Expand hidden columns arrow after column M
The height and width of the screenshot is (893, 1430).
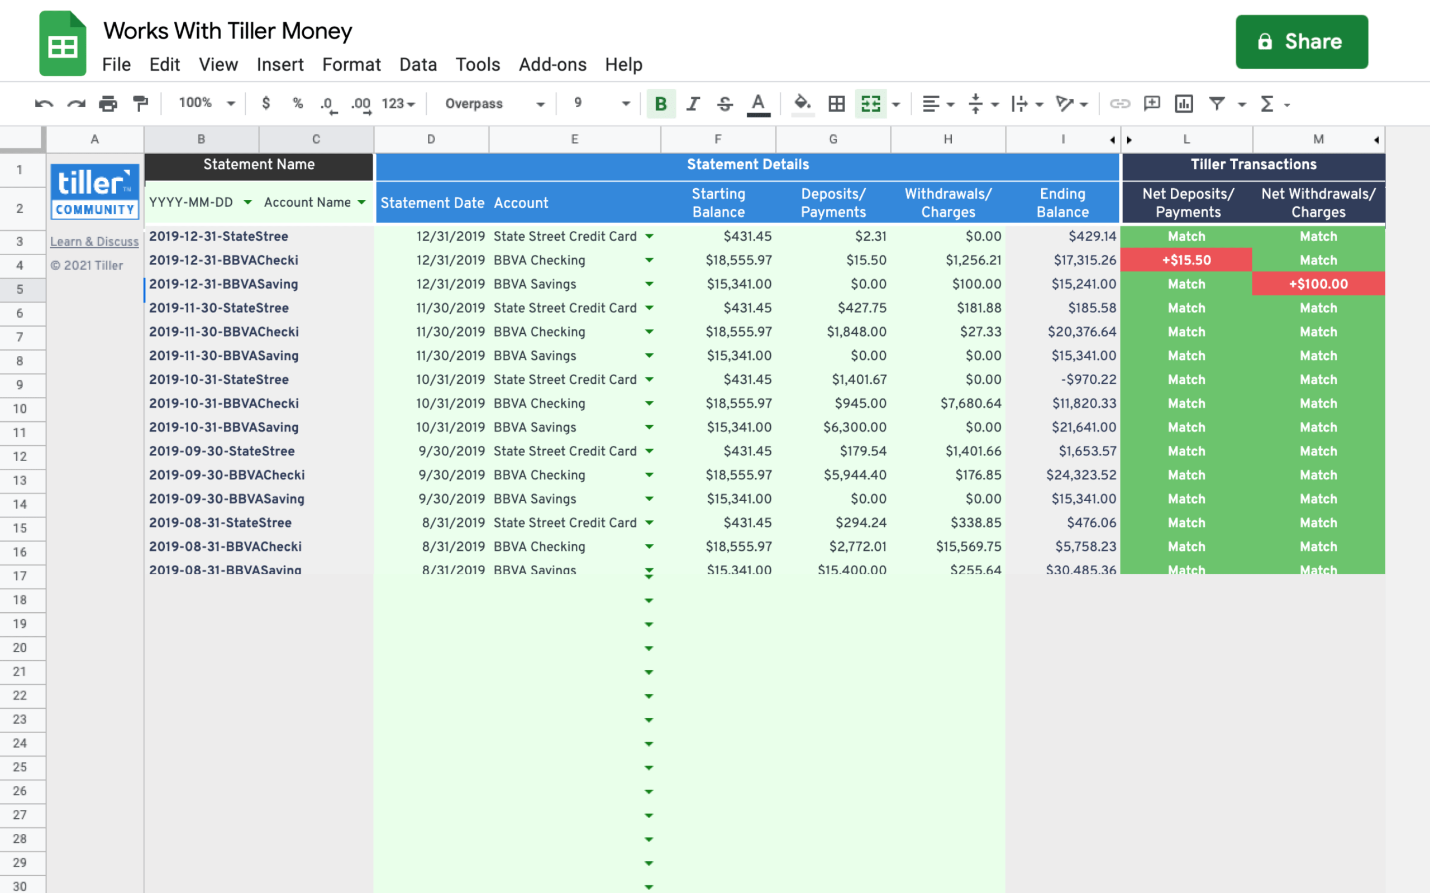coord(1376,140)
